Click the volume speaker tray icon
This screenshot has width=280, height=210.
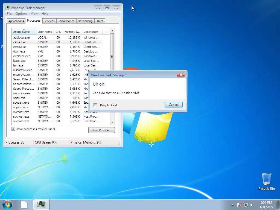pyautogui.click(x=252, y=205)
